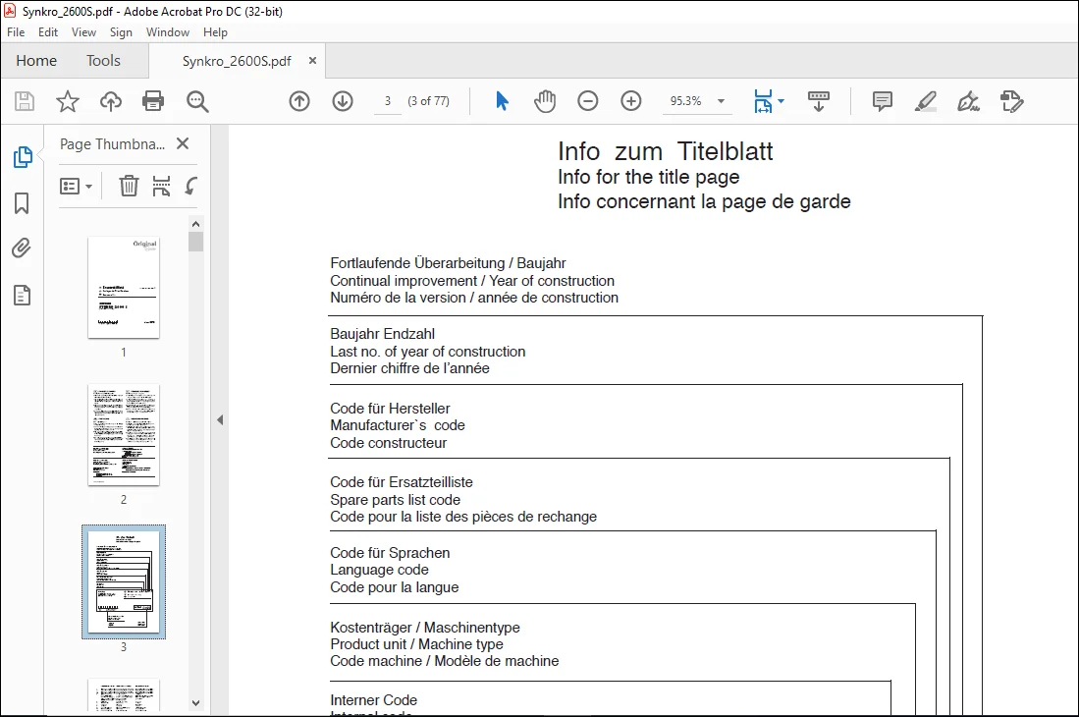Open the File menu

coord(16,32)
